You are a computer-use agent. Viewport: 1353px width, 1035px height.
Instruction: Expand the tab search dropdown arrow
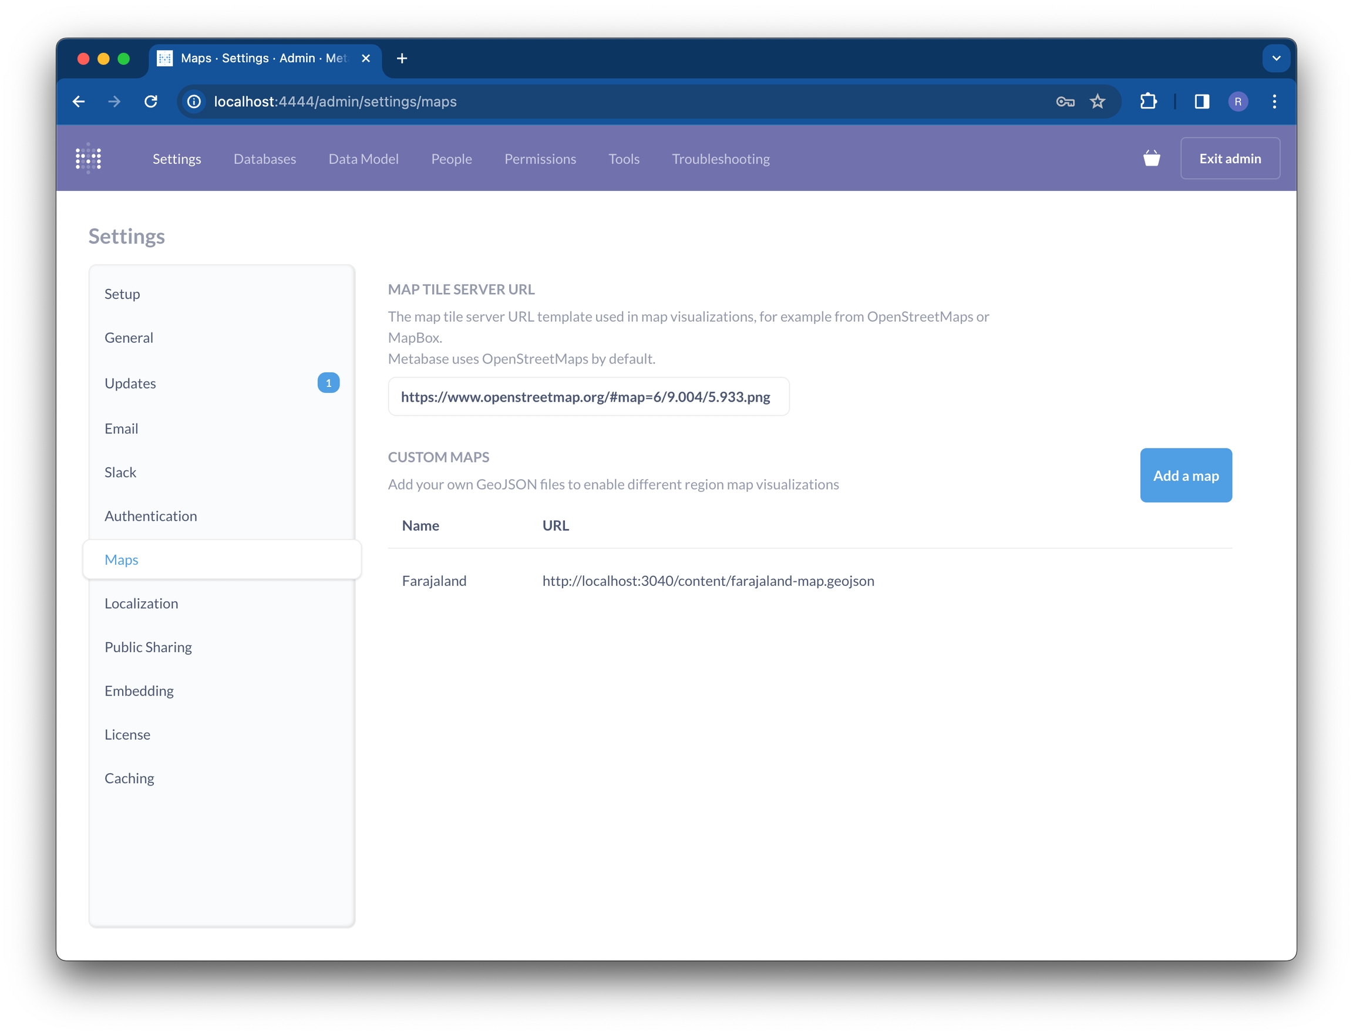(x=1276, y=59)
